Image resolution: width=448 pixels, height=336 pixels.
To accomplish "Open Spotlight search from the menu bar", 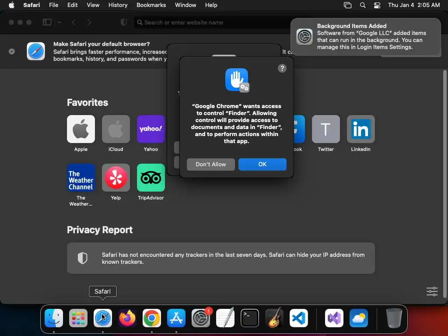I will (363, 5).
